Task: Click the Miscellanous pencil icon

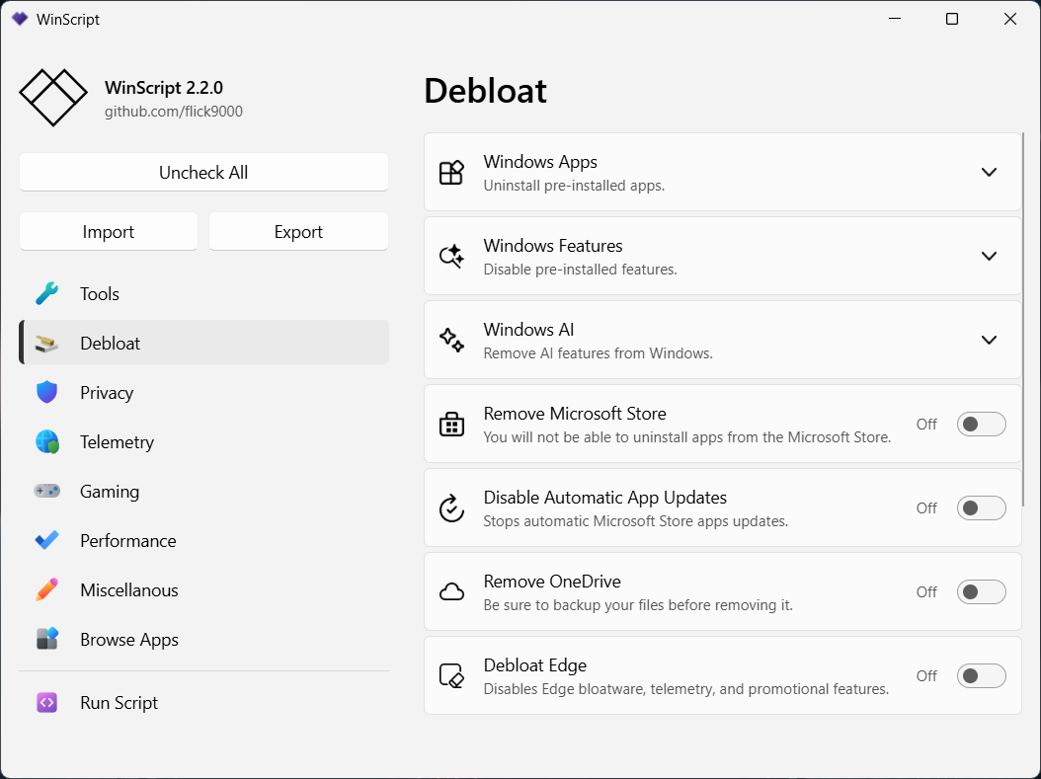Action: point(46,590)
